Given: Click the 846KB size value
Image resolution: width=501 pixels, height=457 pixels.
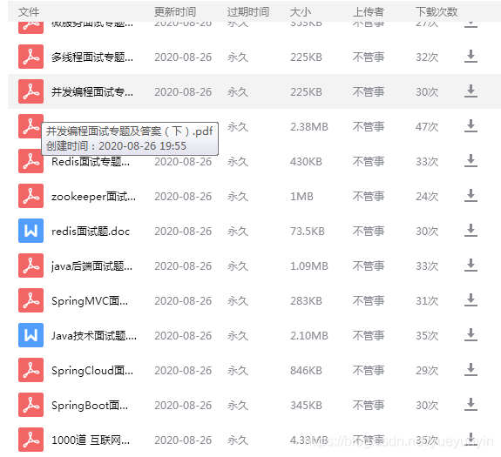Looking at the screenshot, I should [x=306, y=370].
